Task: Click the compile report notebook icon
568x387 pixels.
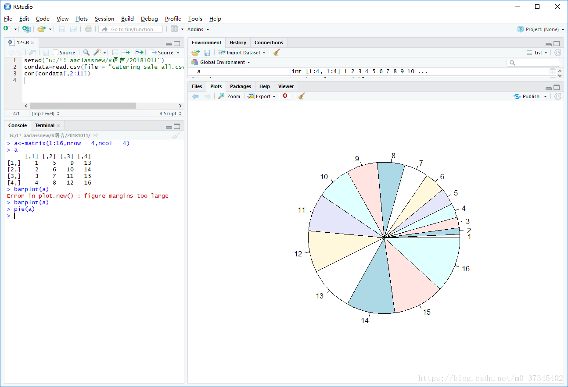Action: point(115,53)
